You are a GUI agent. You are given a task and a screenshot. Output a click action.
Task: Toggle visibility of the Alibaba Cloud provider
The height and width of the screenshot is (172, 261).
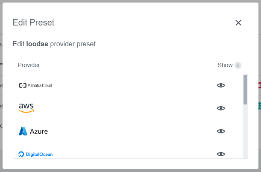coord(221,85)
